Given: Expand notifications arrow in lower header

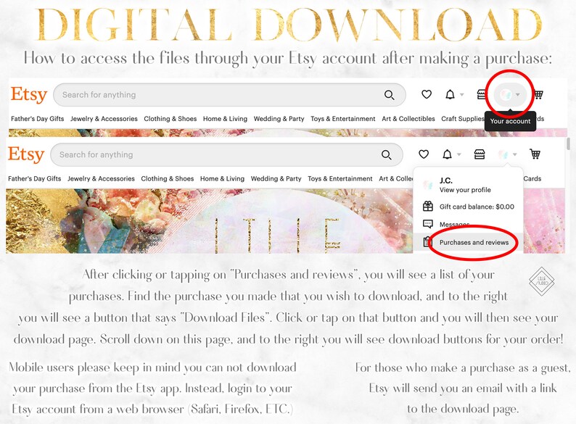Looking at the screenshot, I should (458, 155).
